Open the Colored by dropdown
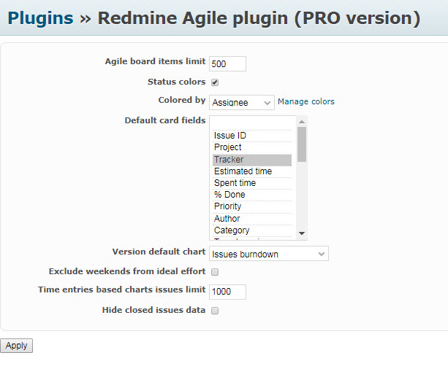The image size is (448, 369). 242,102
